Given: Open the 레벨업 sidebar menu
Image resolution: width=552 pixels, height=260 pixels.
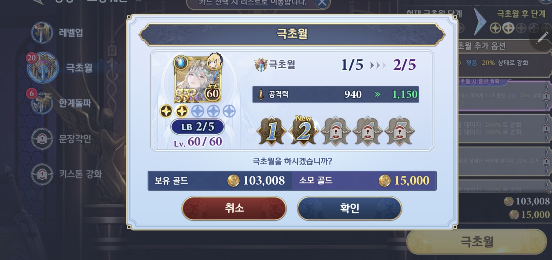Looking at the screenshot, I should click(57, 33).
